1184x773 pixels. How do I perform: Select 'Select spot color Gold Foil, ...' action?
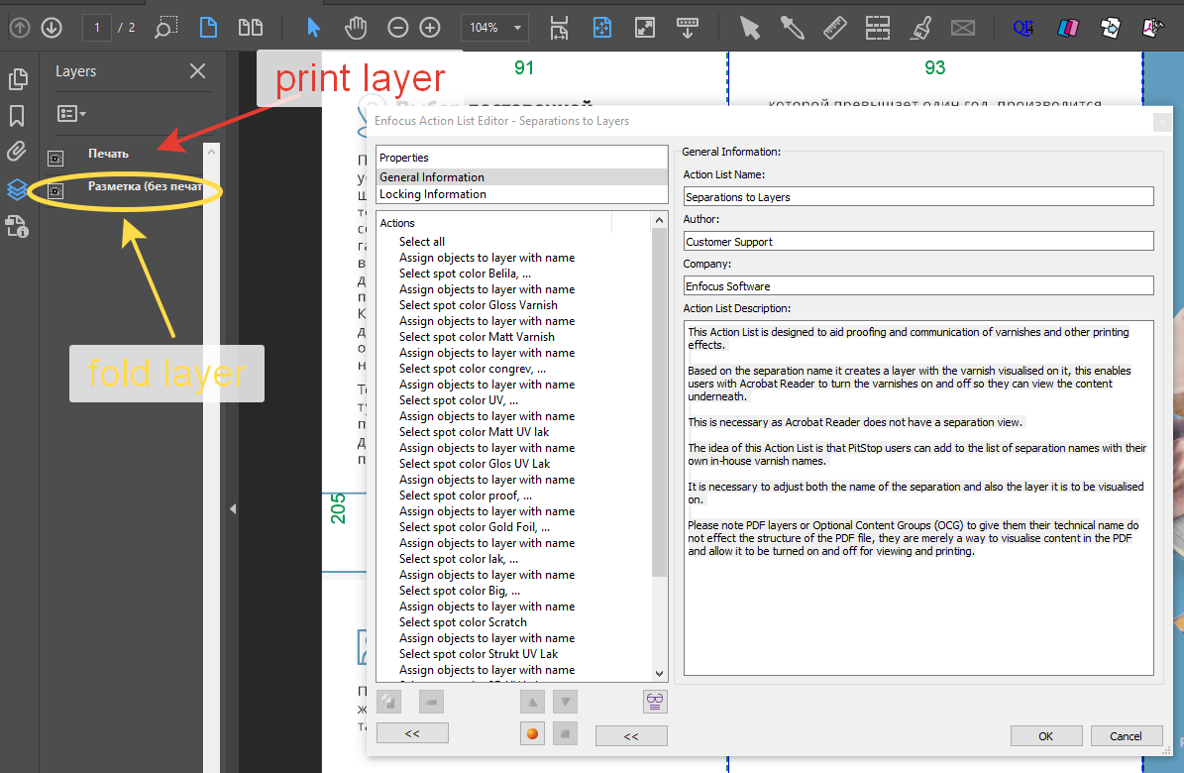[x=475, y=527]
